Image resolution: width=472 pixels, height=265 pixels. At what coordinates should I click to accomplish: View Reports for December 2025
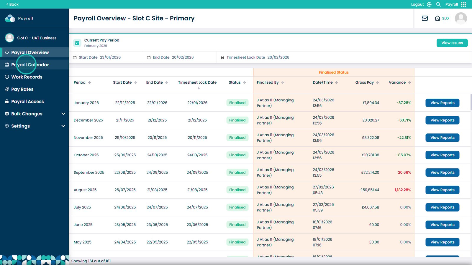coord(442,120)
